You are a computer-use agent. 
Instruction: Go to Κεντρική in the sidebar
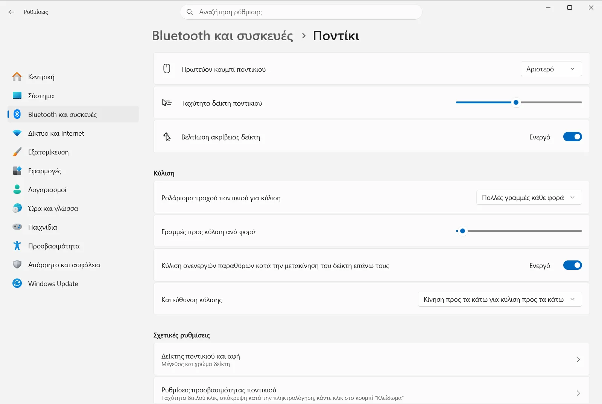pyautogui.click(x=73, y=77)
